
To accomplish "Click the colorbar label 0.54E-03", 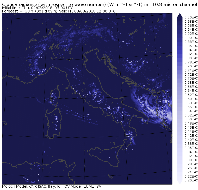I will tap(191, 111).
